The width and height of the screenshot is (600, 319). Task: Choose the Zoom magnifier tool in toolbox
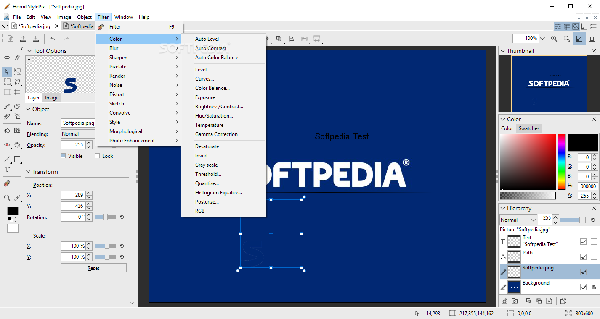(x=7, y=198)
